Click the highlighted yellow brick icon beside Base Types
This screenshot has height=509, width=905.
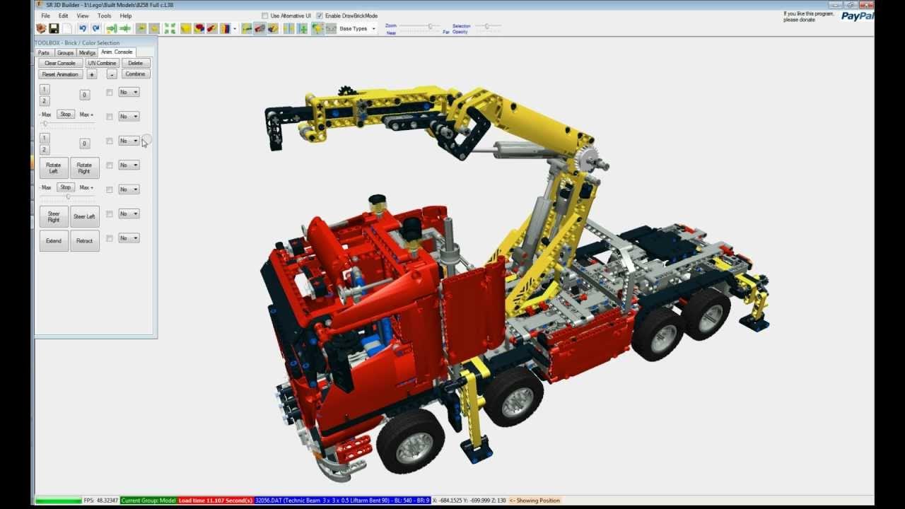tap(317, 28)
